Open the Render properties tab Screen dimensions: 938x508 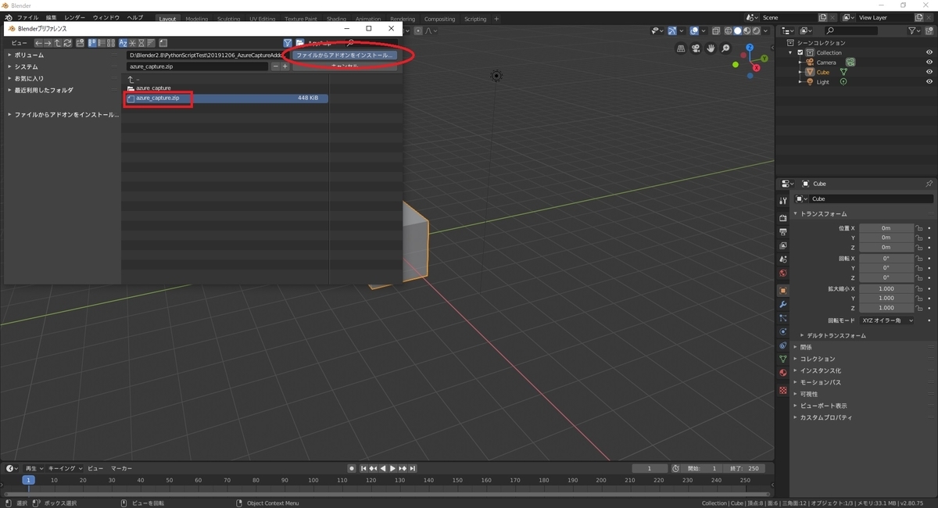783,218
